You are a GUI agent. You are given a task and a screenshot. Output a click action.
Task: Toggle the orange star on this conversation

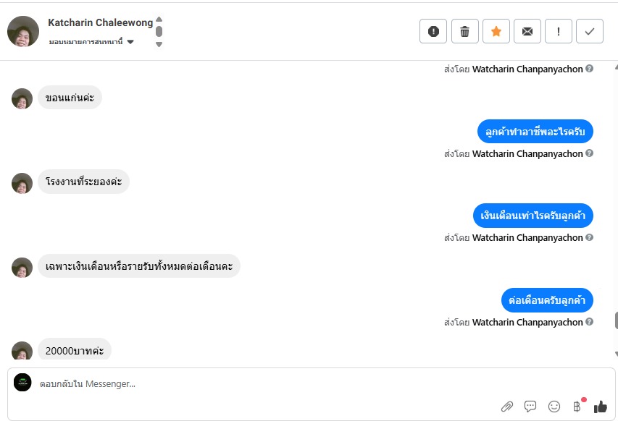[496, 31]
